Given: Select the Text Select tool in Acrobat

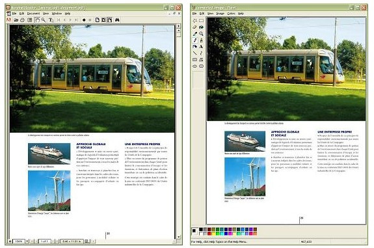Looking at the screenshot, I should click(x=51, y=20).
